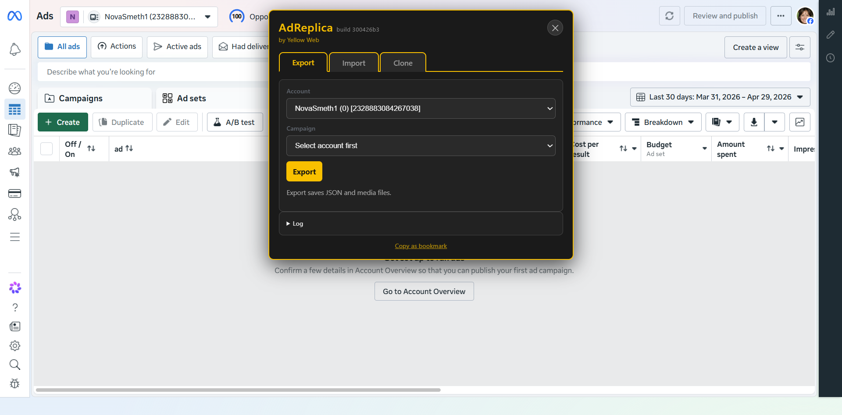Image resolution: width=842 pixels, height=415 pixels.
Task: Switch to the Clone tab in AdReplica
Action: point(403,63)
